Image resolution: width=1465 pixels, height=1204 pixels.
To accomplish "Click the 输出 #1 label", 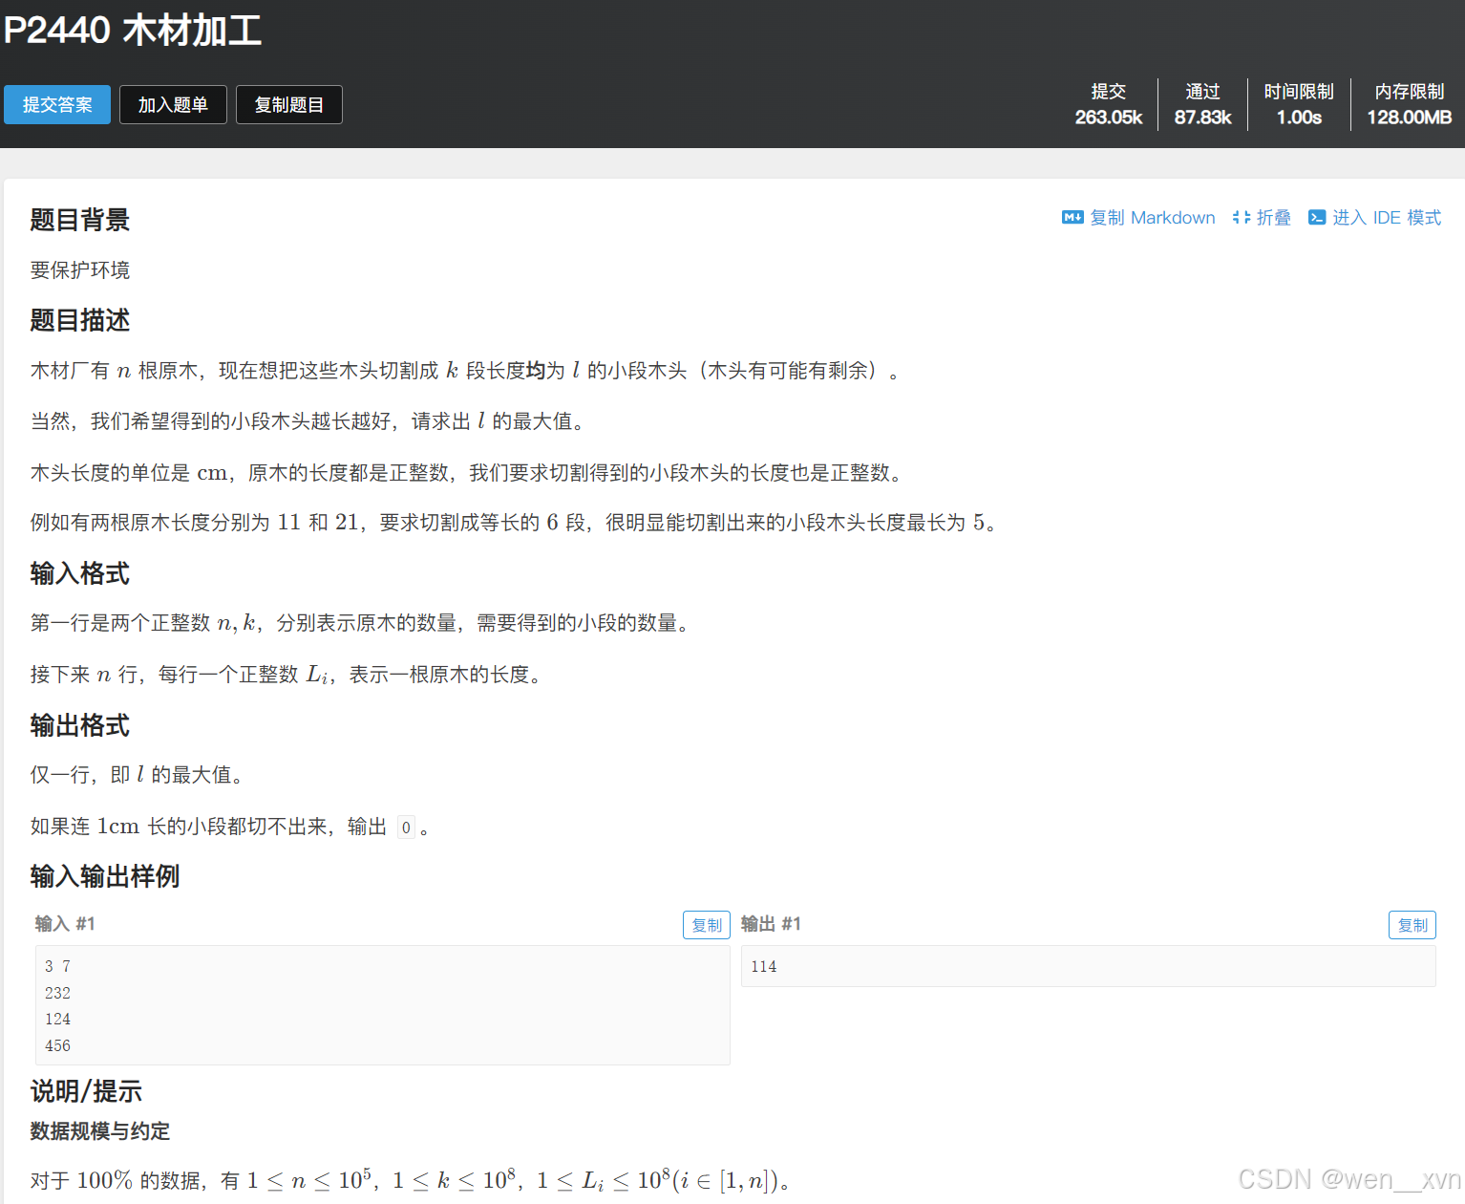I will tap(771, 924).
